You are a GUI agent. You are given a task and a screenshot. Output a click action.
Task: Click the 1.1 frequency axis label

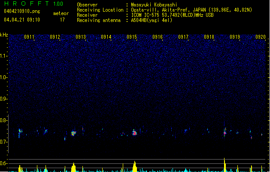pos(3,56)
